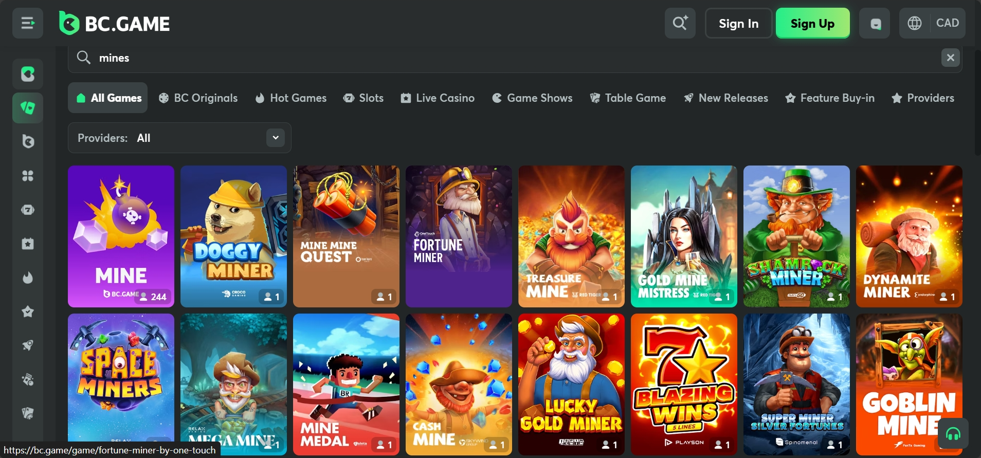Select the All Games tab
Viewport: 981px width, 458px height.
click(107, 98)
